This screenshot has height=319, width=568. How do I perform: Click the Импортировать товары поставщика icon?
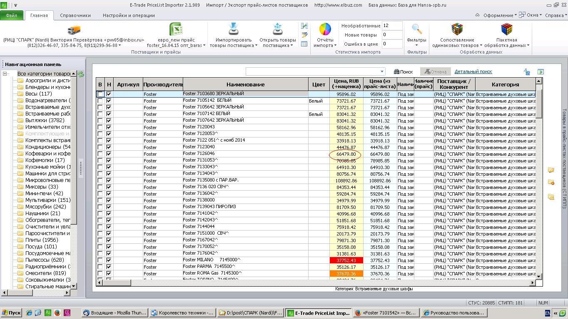click(233, 29)
